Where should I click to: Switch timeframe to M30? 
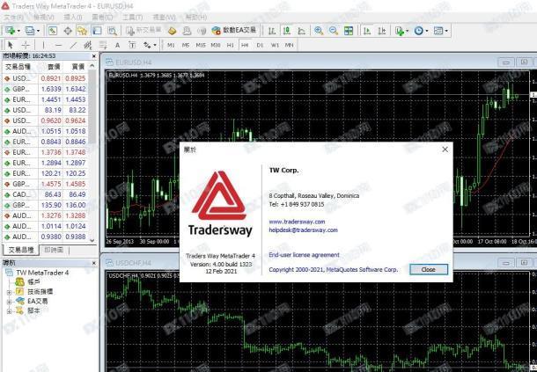pyautogui.click(x=216, y=45)
